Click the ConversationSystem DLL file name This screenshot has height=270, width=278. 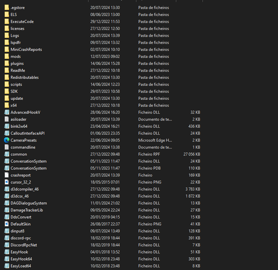[x=28, y=161]
